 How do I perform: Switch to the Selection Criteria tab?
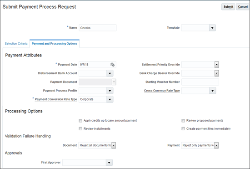coord(16,43)
